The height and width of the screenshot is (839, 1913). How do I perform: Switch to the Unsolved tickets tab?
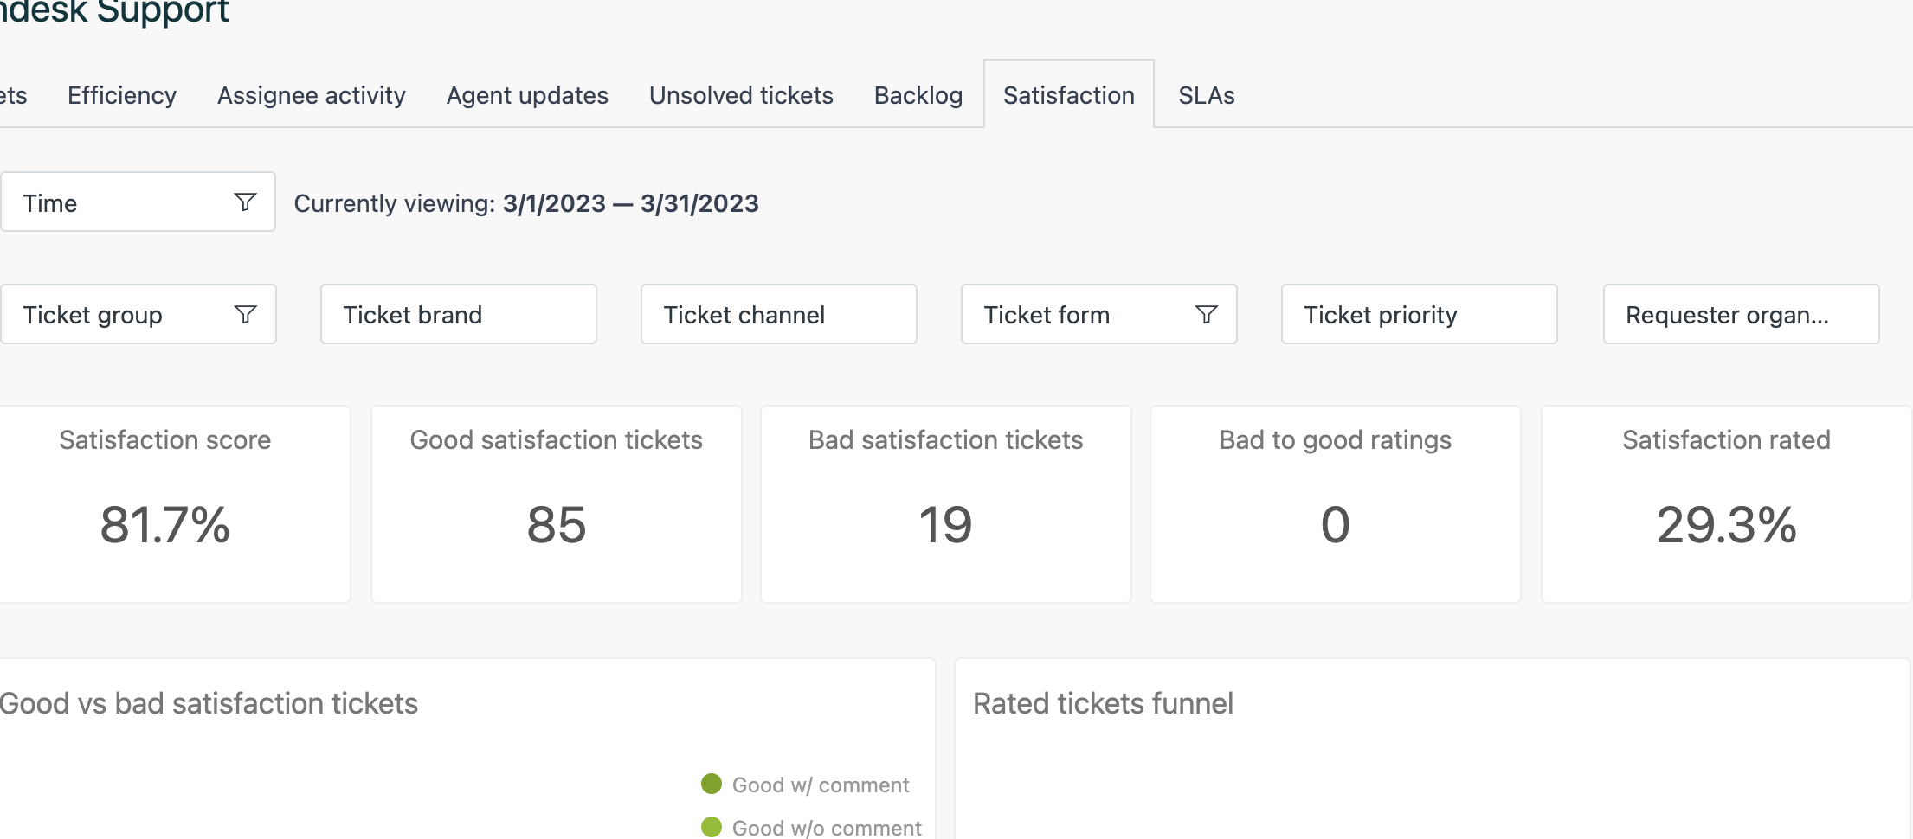741,95
